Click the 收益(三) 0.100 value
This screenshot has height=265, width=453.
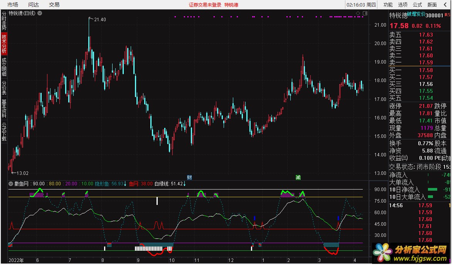pos(426,158)
